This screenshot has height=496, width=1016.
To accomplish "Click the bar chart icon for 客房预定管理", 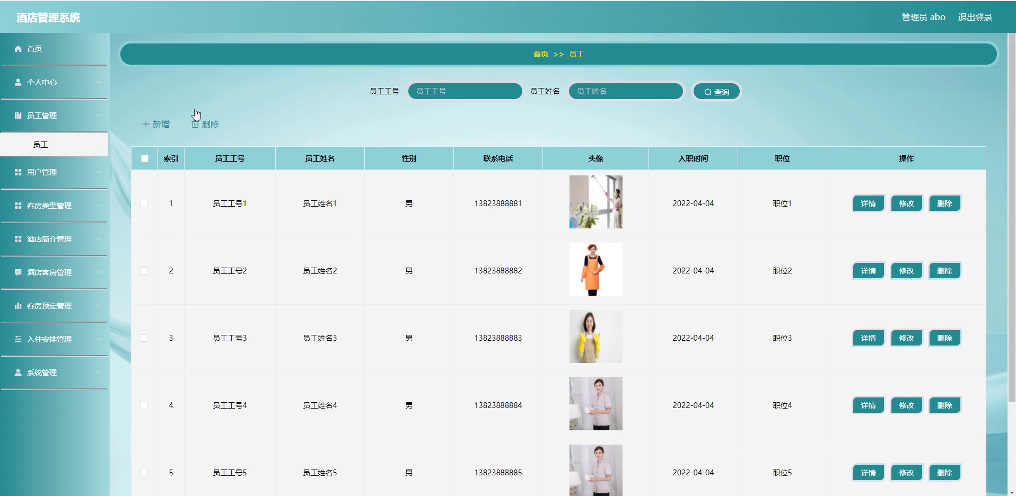I will [18, 306].
